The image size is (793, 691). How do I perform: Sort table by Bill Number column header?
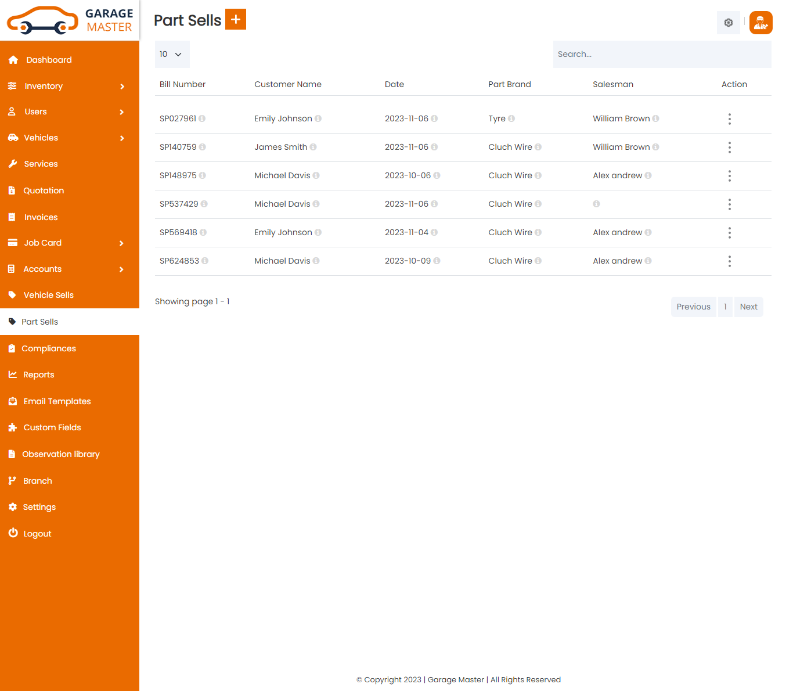[182, 84]
